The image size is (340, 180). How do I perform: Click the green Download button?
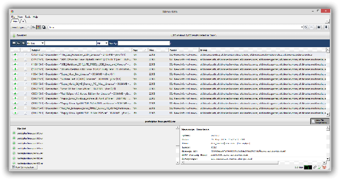click(x=20, y=35)
